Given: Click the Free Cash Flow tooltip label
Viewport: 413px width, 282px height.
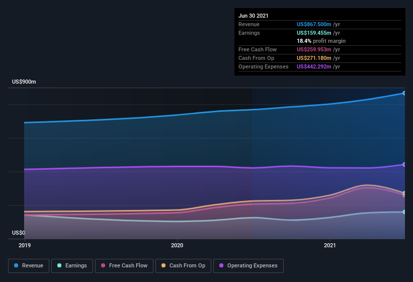Looking at the screenshot, I should click(x=258, y=49).
